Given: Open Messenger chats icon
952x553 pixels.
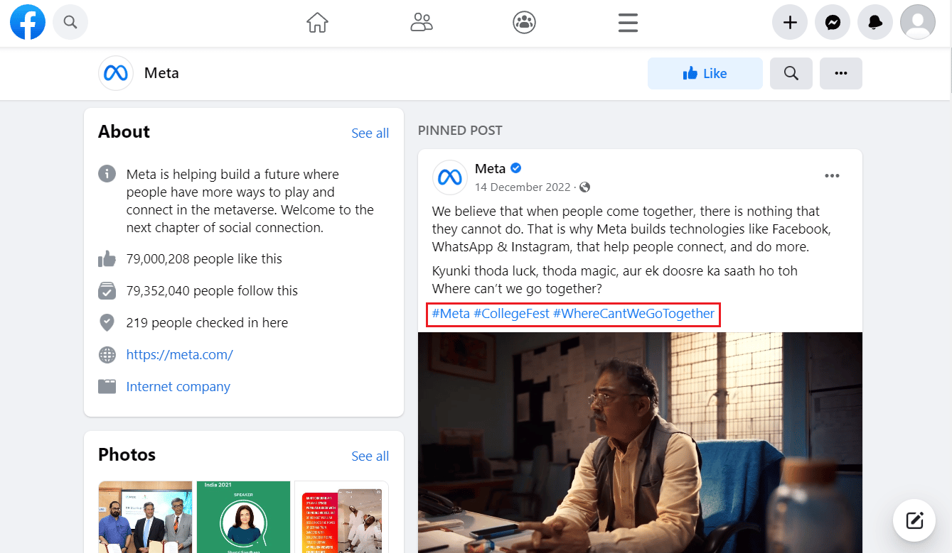Looking at the screenshot, I should coord(833,23).
